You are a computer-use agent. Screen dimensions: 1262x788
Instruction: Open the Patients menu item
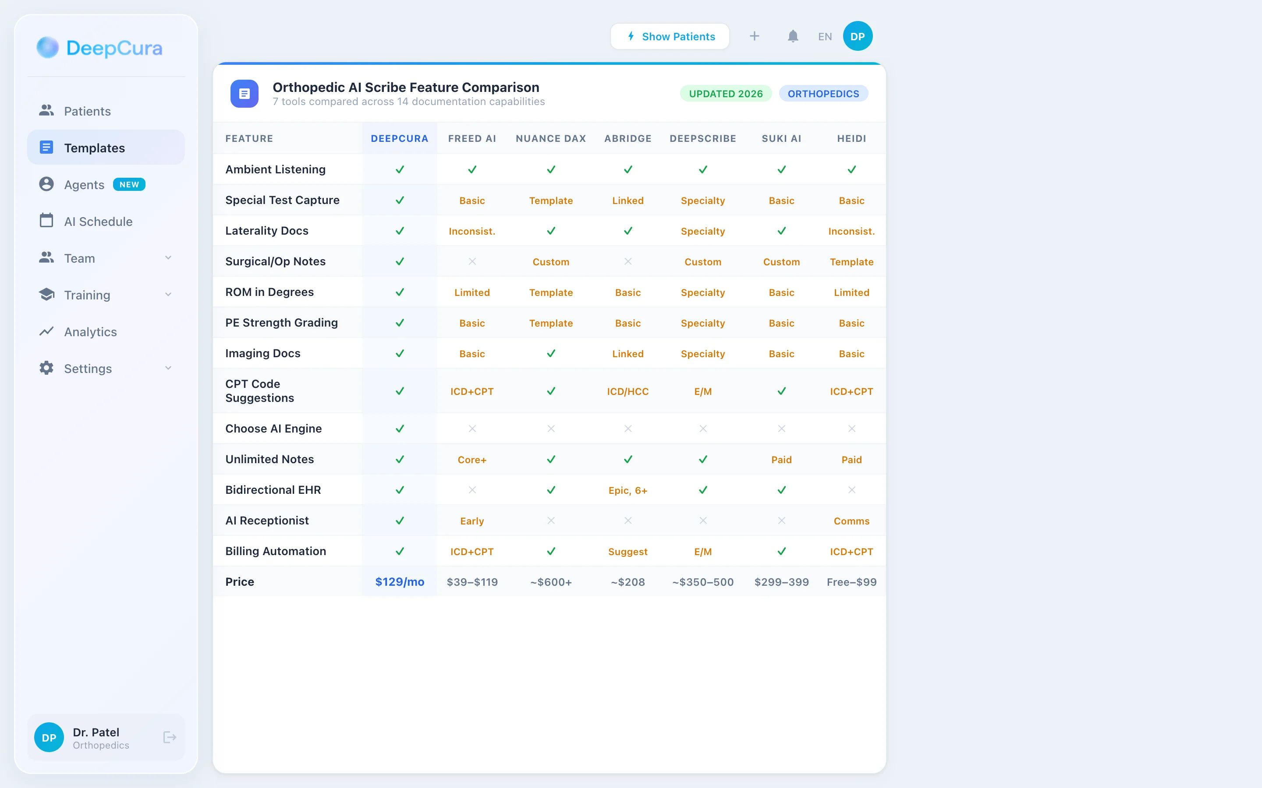click(x=87, y=111)
